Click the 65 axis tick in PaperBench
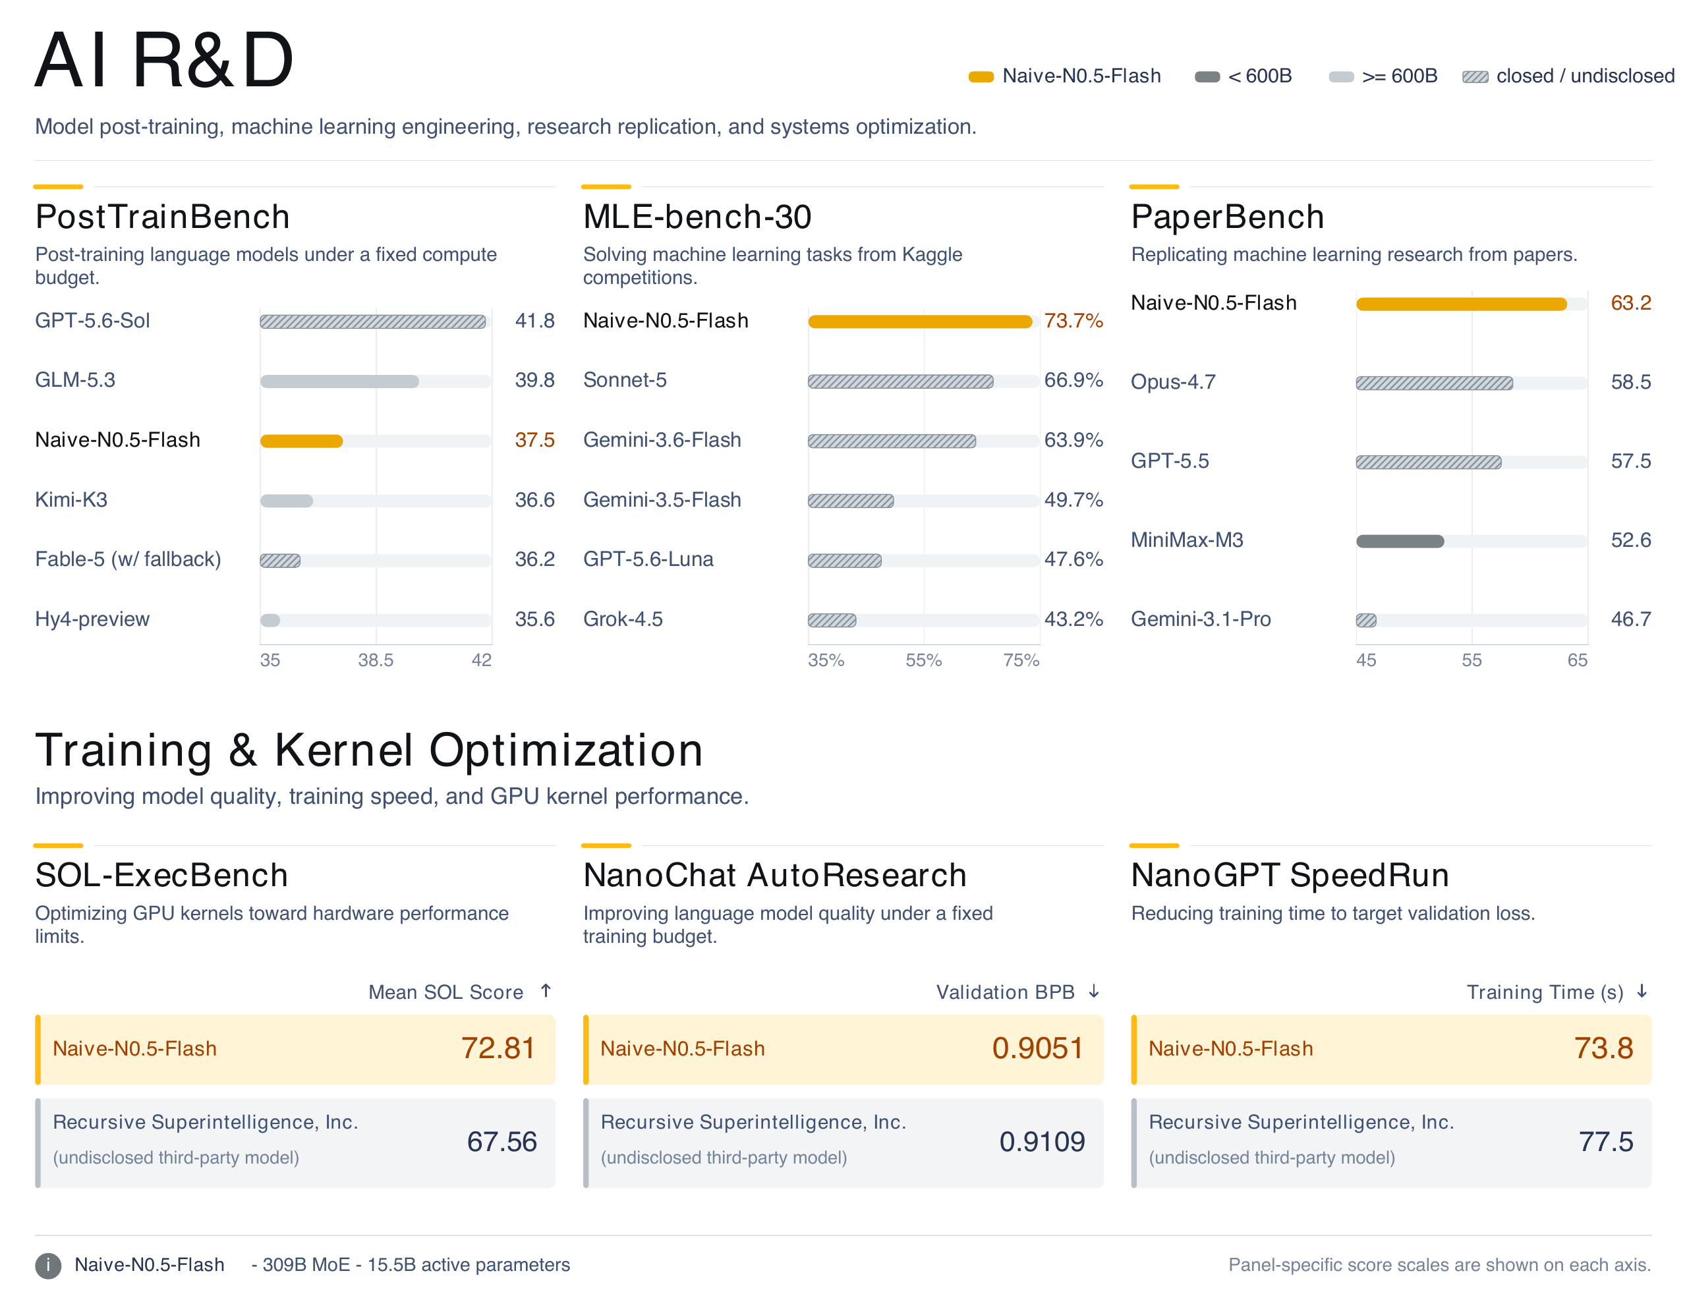 1577,660
